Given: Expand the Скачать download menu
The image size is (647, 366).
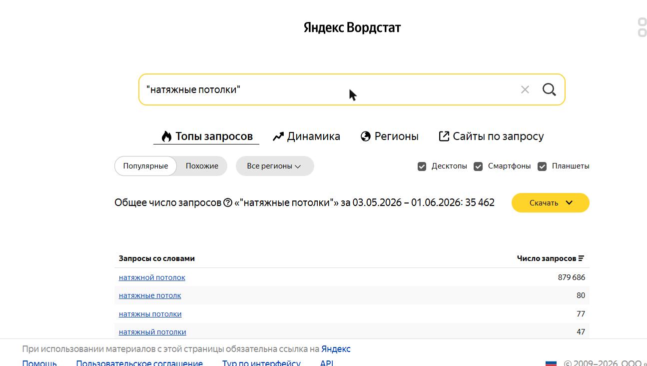Looking at the screenshot, I should point(551,202).
